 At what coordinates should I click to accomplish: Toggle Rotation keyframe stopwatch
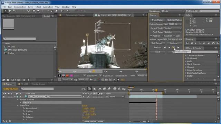[x=23, y=117]
